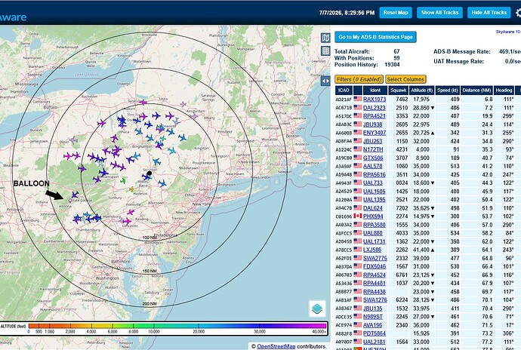Click the squawk value 7462
The width and height of the screenshot is (521, 350).
[x=402, y=100]
